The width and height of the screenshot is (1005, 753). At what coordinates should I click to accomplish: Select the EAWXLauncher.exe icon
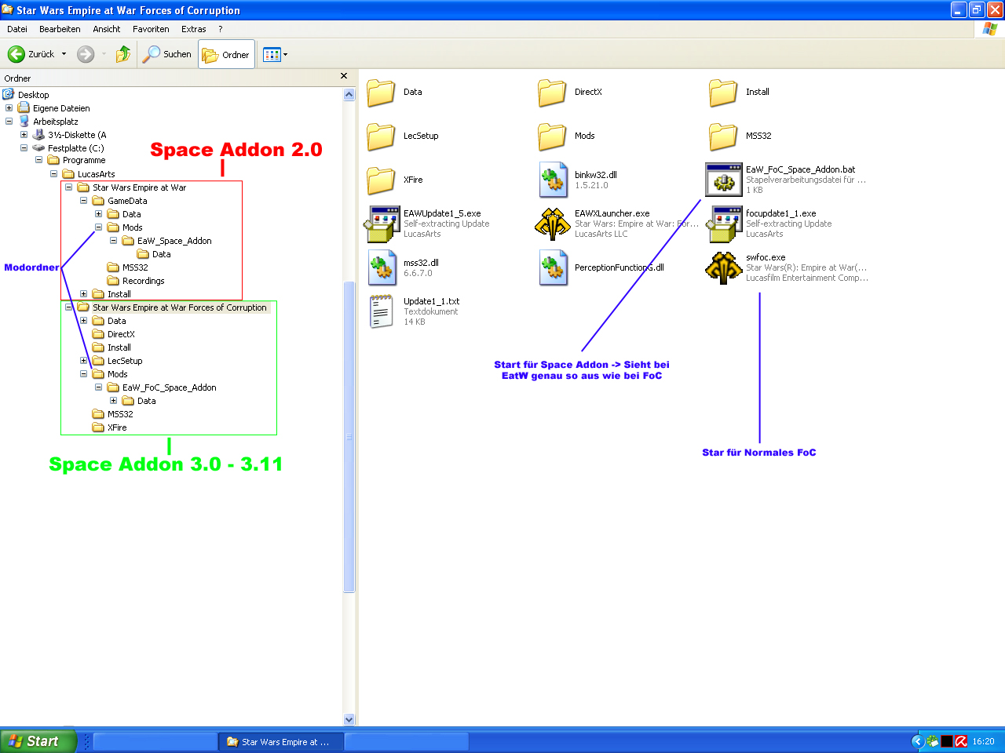[552, 224]
